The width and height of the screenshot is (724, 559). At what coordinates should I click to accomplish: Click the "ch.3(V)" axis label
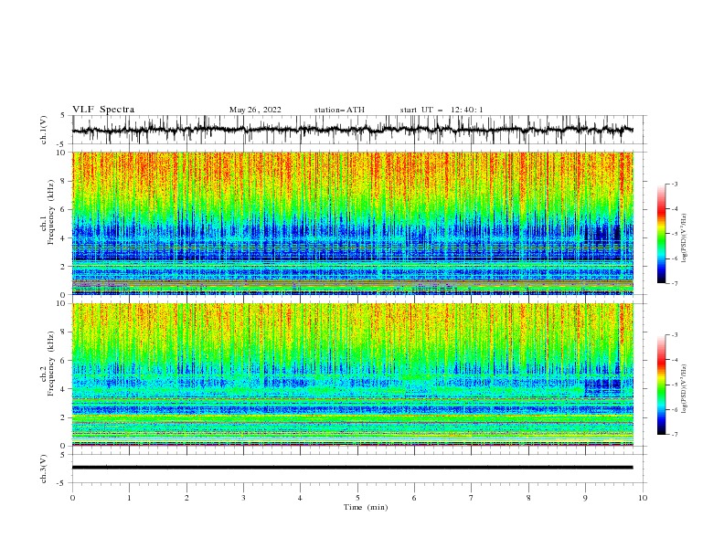click(x=44, y=469)
